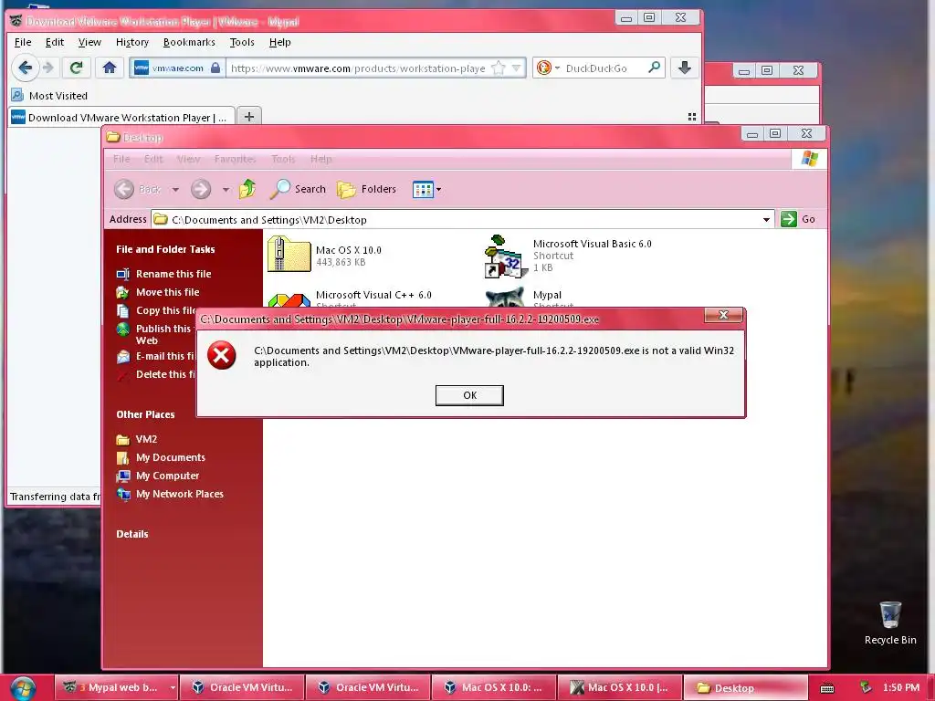Open My Computer from Other Places
This screenshot has height=701, width=935.
167,476
